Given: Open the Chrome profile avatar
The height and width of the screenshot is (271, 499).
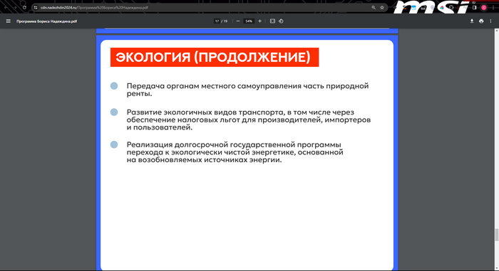Looking at the screenshot, I should tap(484, 8).
